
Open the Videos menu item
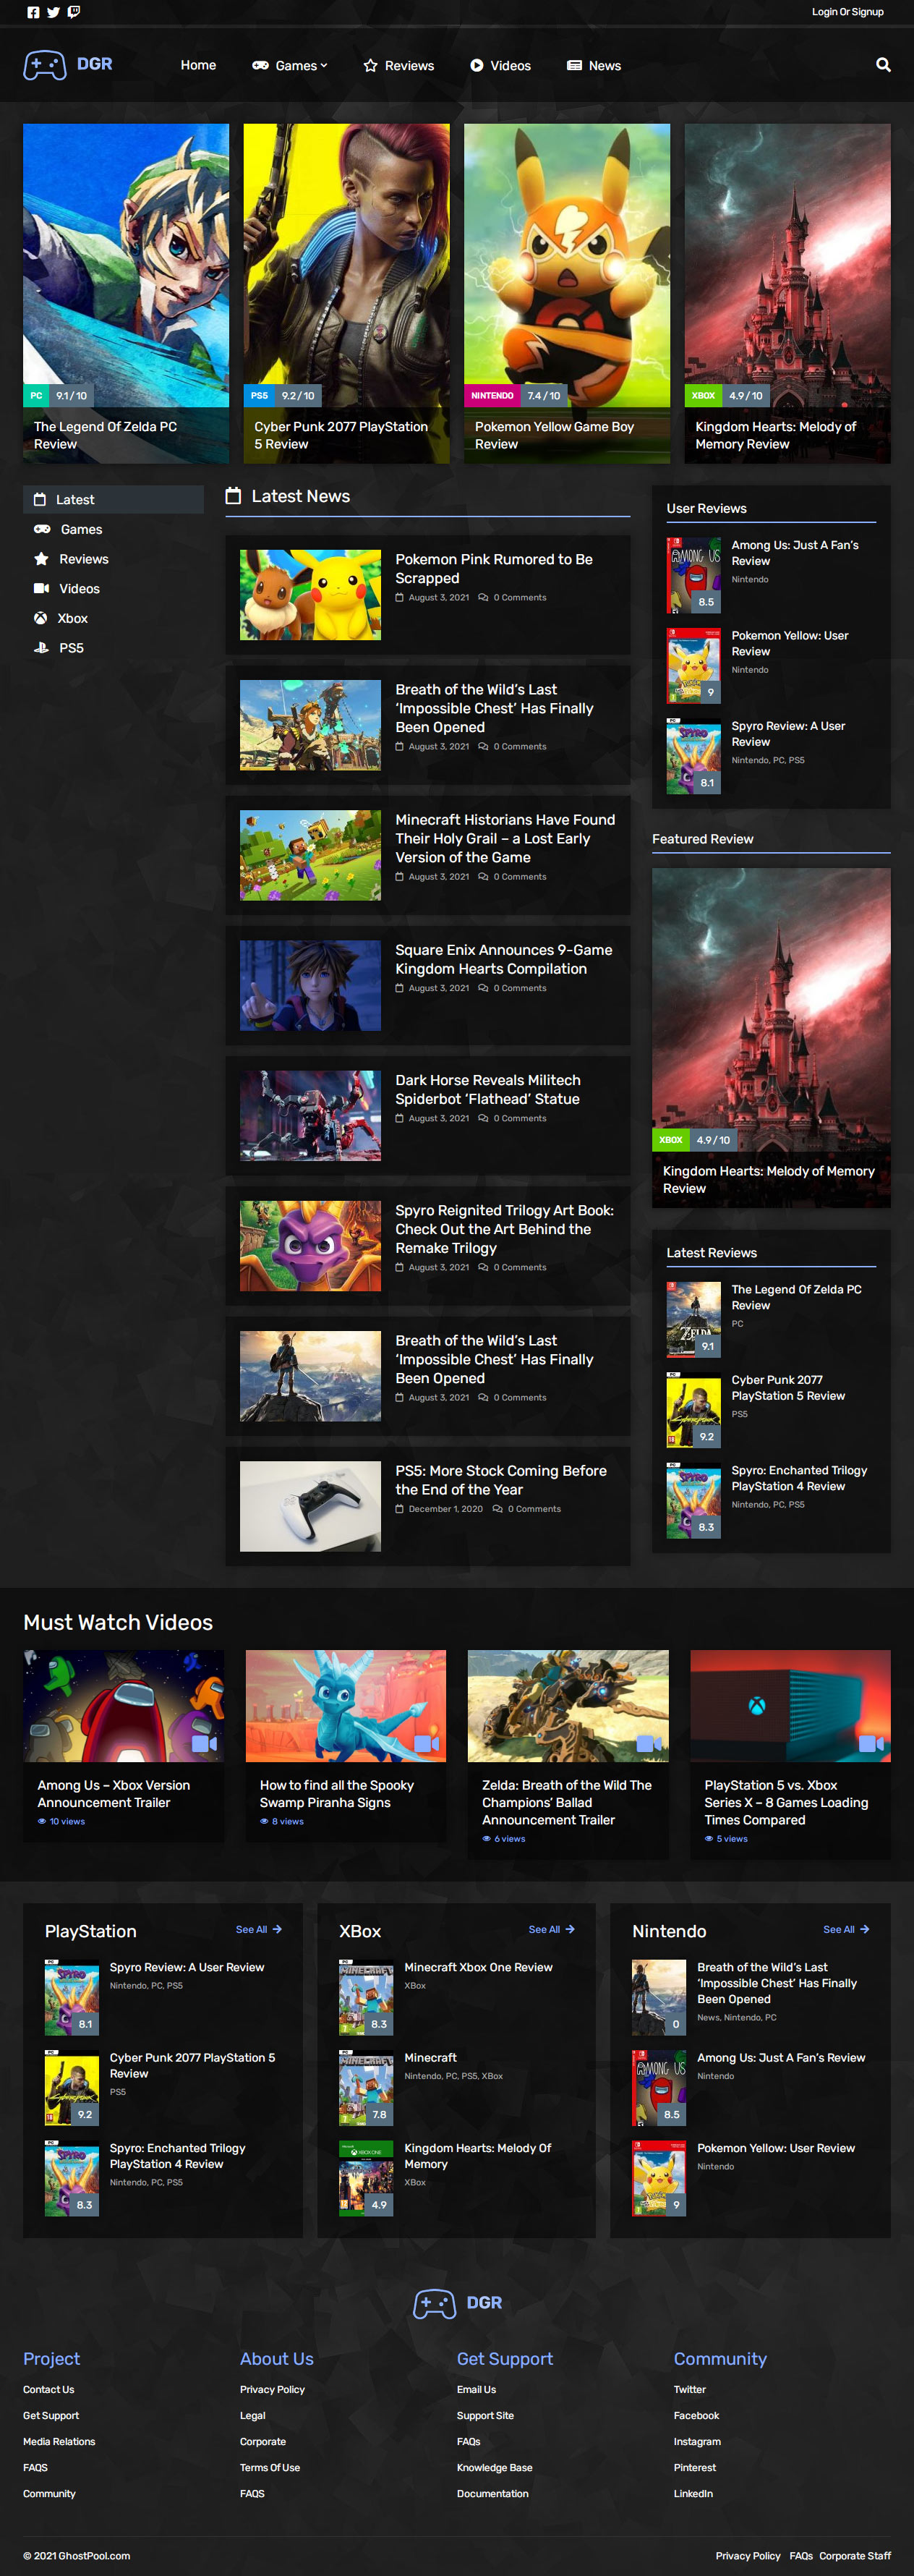(x=500, y=66)
